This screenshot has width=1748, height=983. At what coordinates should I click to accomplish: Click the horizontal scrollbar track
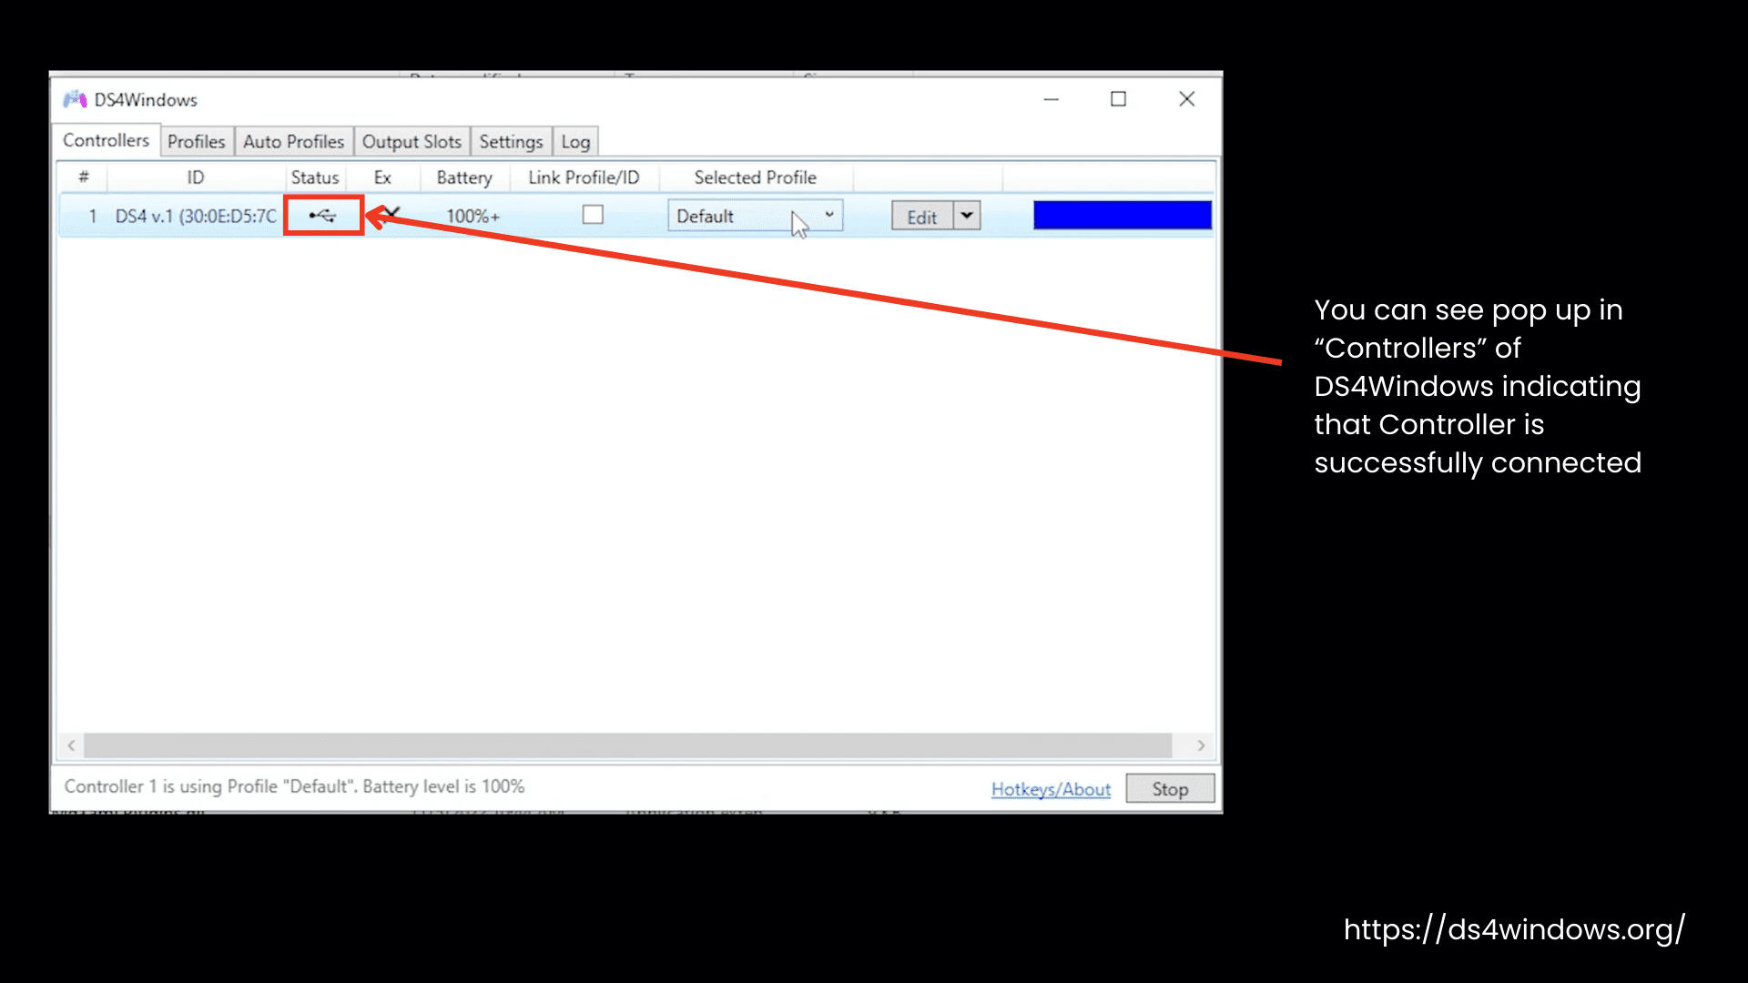coord(628,745)
